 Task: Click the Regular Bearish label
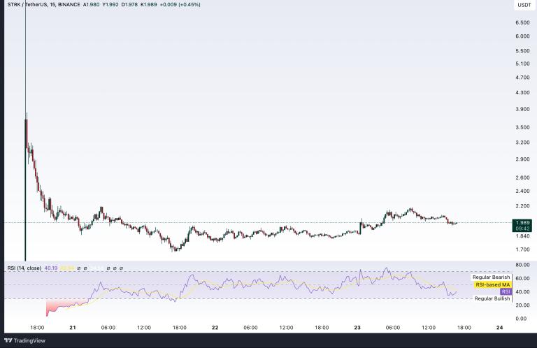(492, 277)
